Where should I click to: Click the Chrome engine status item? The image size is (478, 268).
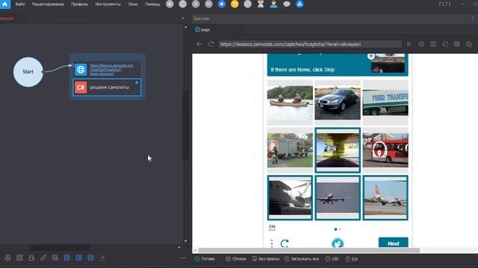click(x=236, y=259)
